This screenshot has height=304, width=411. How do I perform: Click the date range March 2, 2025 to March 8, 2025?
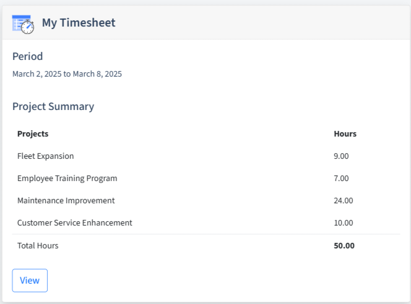click(x=67, y=74)
